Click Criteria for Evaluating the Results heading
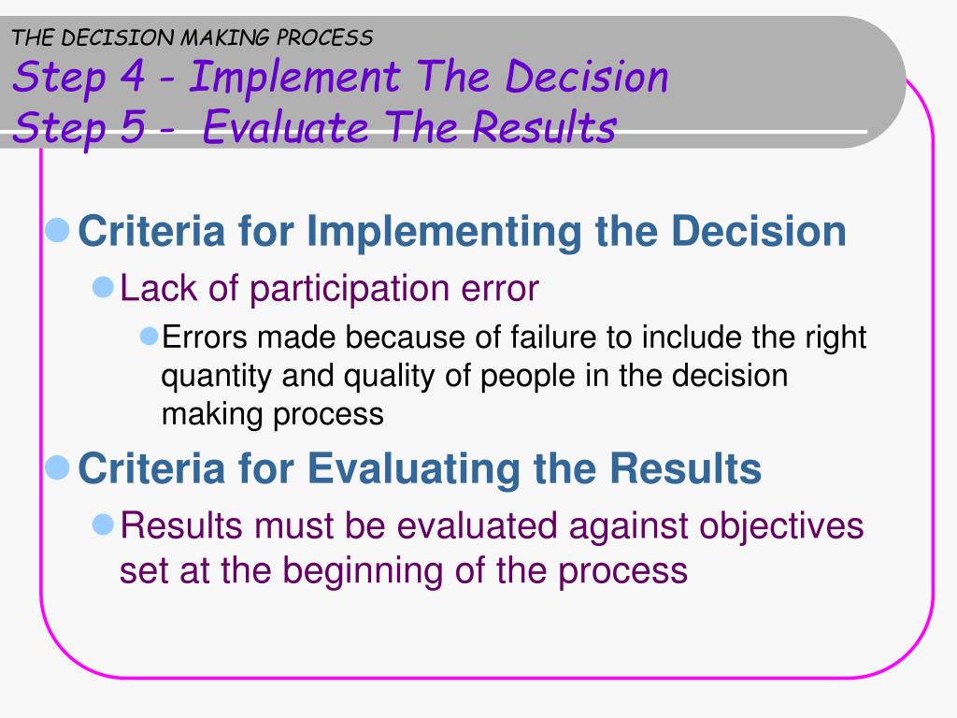957x718 pixels. pyautogui.click(x=420, y=469)
